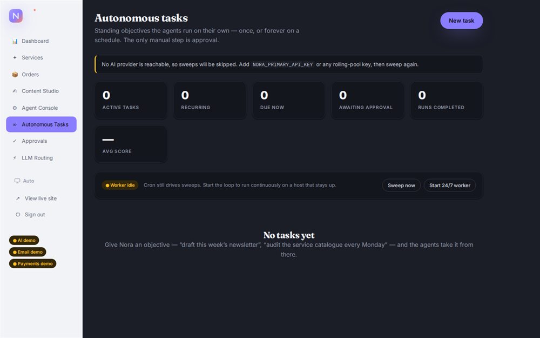Click the Orders box icon
The width and height of the screenshot is (540, 338).
click(15, 75)
